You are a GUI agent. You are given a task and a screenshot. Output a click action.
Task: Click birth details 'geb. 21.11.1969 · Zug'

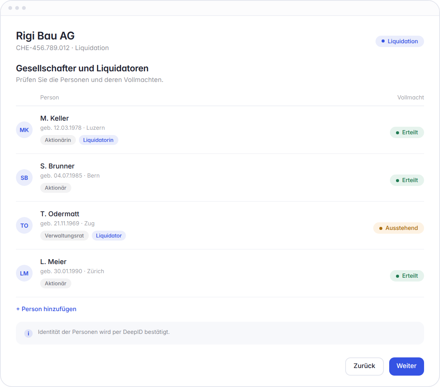(68, 223)
